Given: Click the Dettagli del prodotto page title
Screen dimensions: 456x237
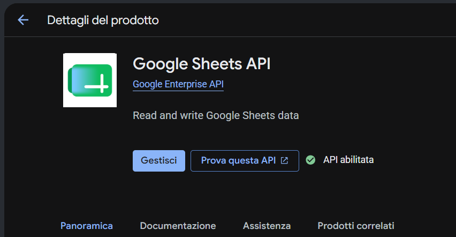Looking at the screenshot, I should (x=103, y=20).
